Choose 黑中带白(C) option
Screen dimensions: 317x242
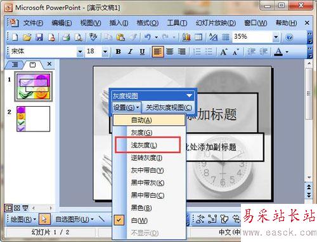click(149, 195)
